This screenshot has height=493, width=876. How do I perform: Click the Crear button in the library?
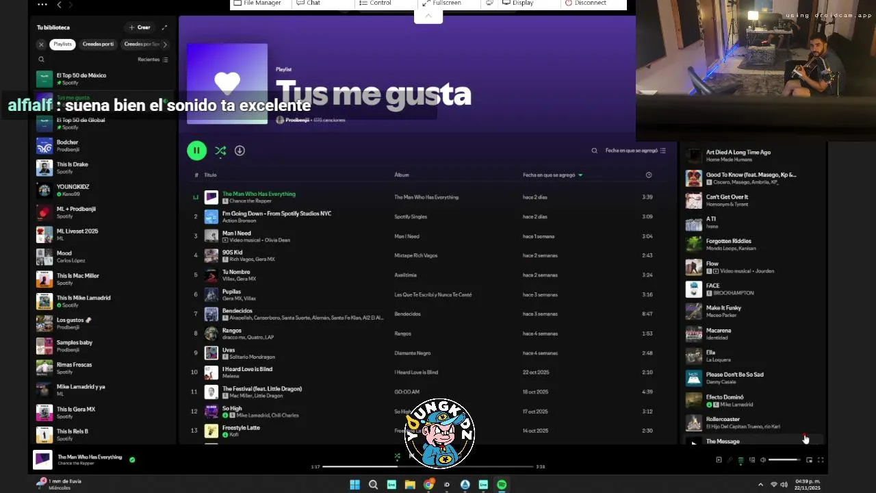(140, 27)
